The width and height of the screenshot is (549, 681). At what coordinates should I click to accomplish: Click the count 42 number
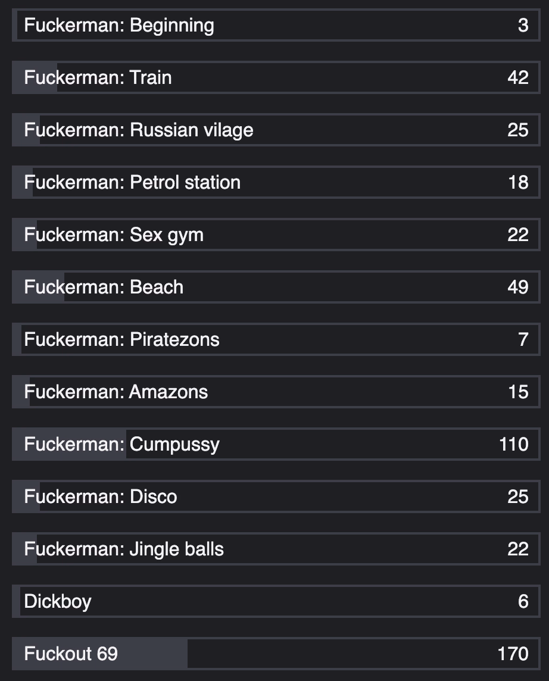(x=517, y=78)
